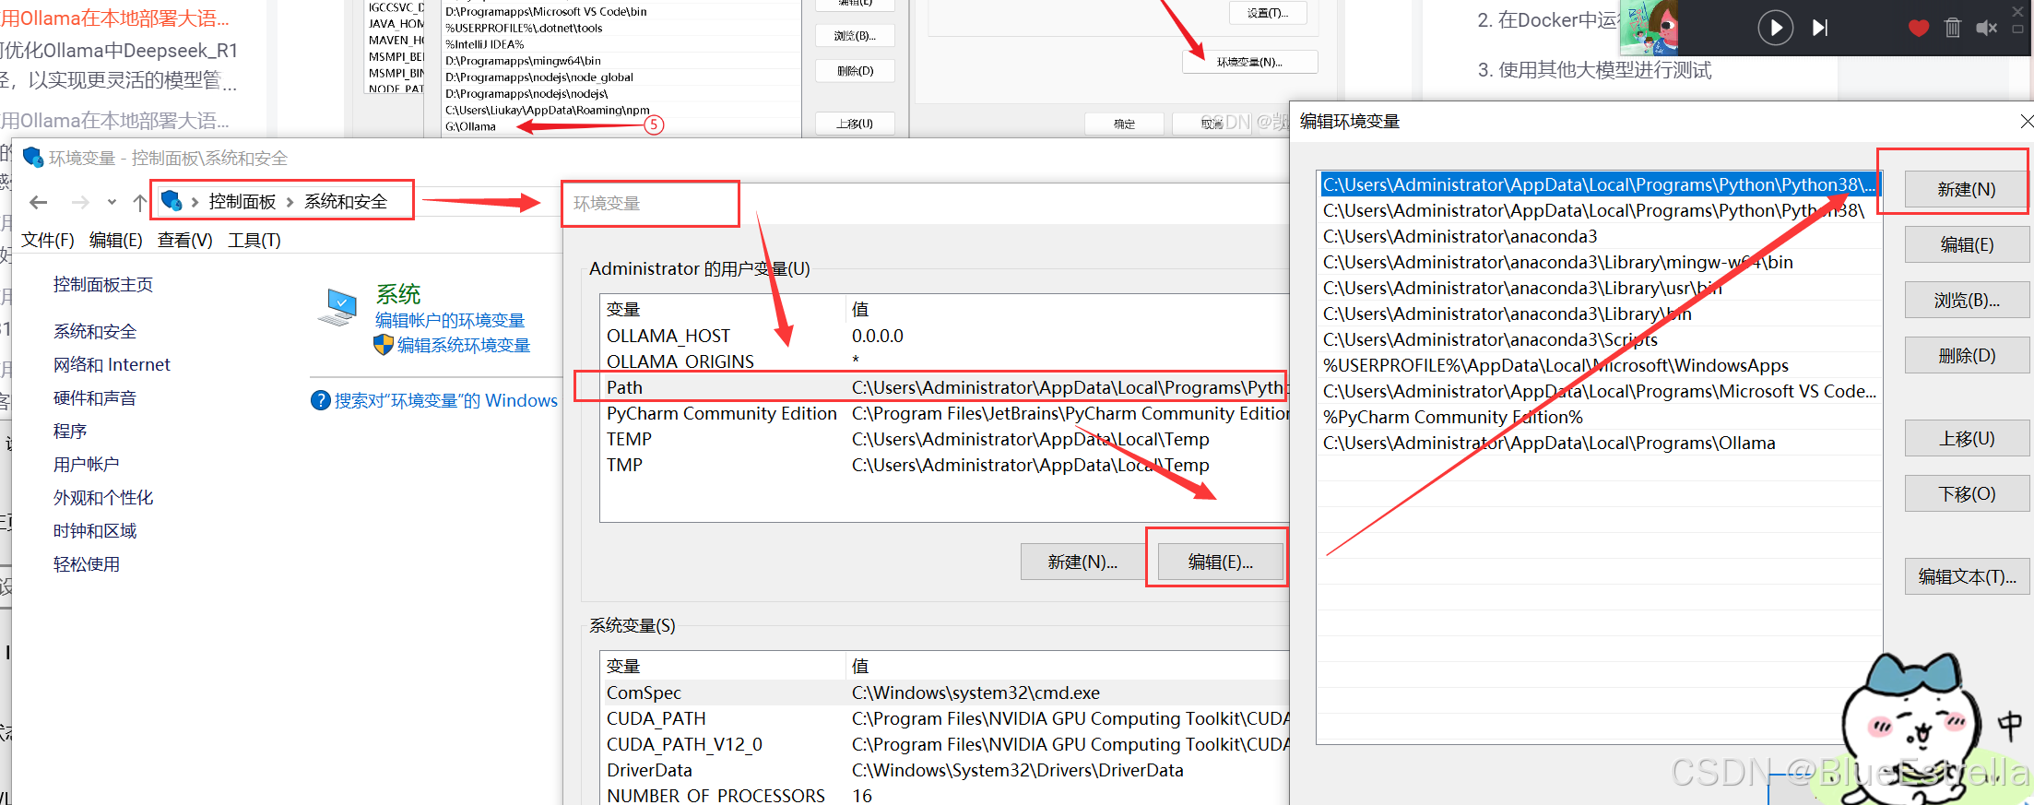Viewport: 2034px width, 805px height.
Task: Click 编辑帐户的环境变量 link
Action: click(450, 321)
